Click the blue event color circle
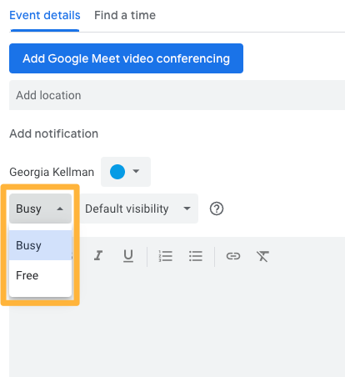The image size is (345, 377). point(117,172)
